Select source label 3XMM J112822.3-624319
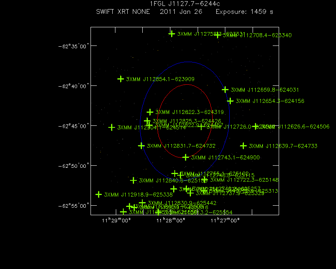 coord(189,112)
